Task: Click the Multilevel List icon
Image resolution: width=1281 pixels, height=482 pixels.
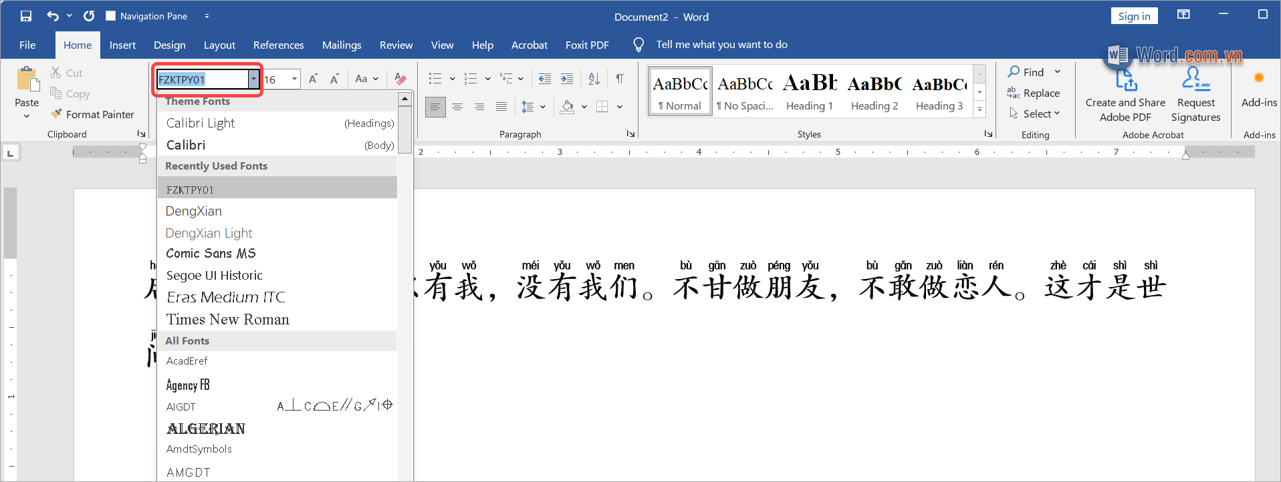Action: (x=506, y=79)
